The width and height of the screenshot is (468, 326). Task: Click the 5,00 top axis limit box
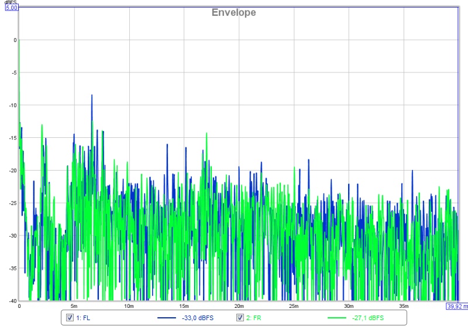(x=12, y=8)
